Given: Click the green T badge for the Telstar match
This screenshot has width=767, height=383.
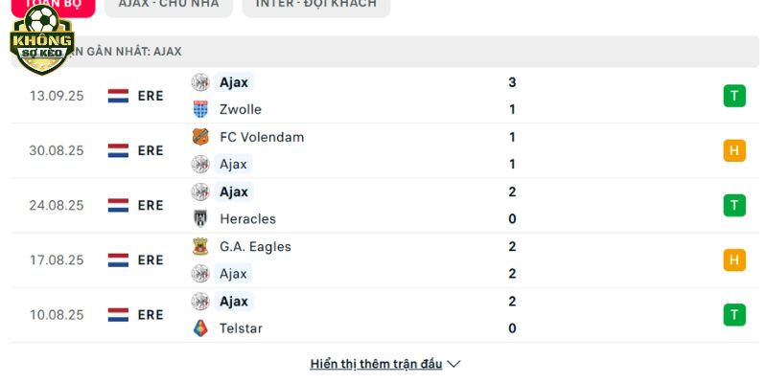Looking at the screenshot, I should [734, 315].
